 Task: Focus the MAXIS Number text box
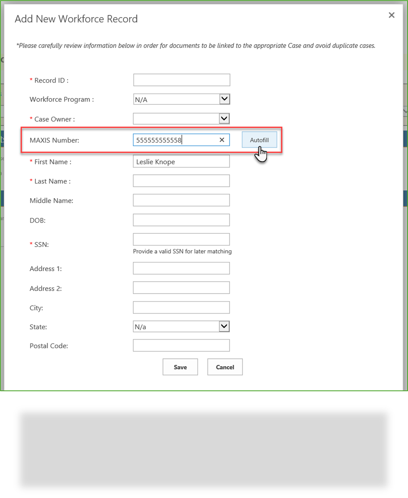(x=175, y=140)
